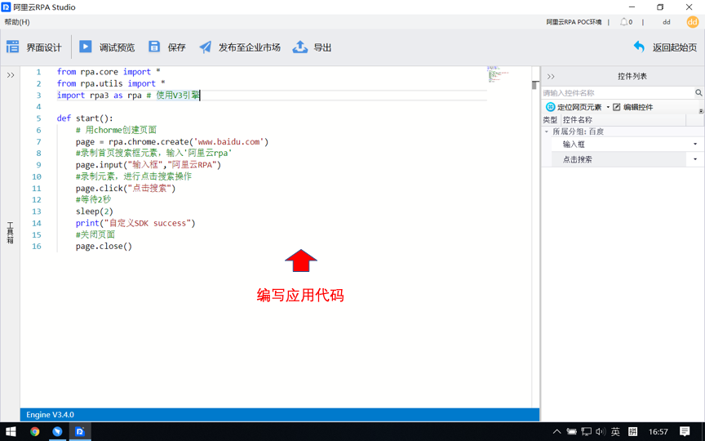Click 定位网页元素 locate web element button
This screenshot has height=441, width=705.
pos(574,107)
